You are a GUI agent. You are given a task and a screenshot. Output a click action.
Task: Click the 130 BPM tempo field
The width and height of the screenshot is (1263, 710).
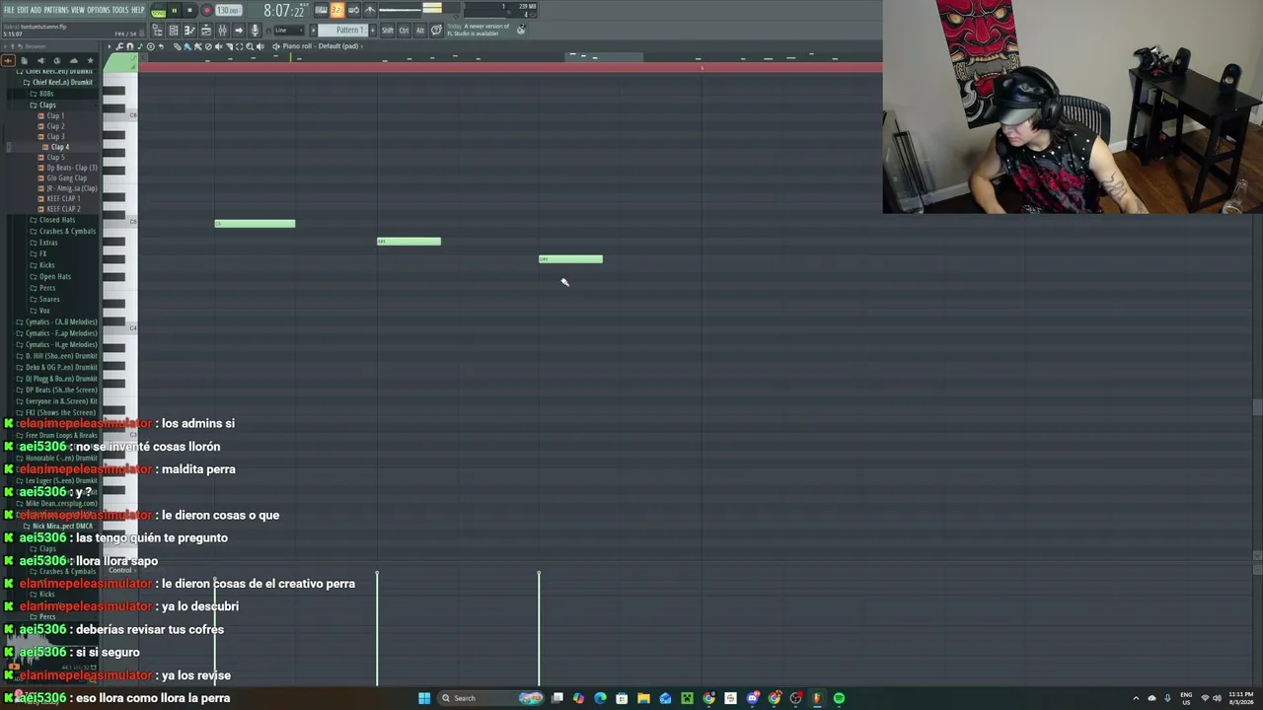(228, 11)
